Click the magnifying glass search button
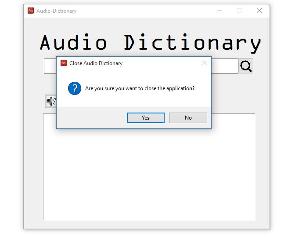The height and width of the screenshot is (237, 295). [x=246, y=66]
